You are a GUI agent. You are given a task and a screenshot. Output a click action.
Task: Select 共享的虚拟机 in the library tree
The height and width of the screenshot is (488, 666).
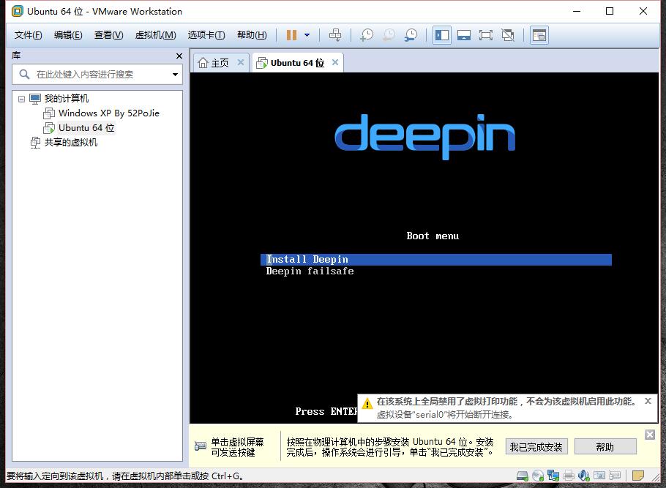tap(70, 142)
